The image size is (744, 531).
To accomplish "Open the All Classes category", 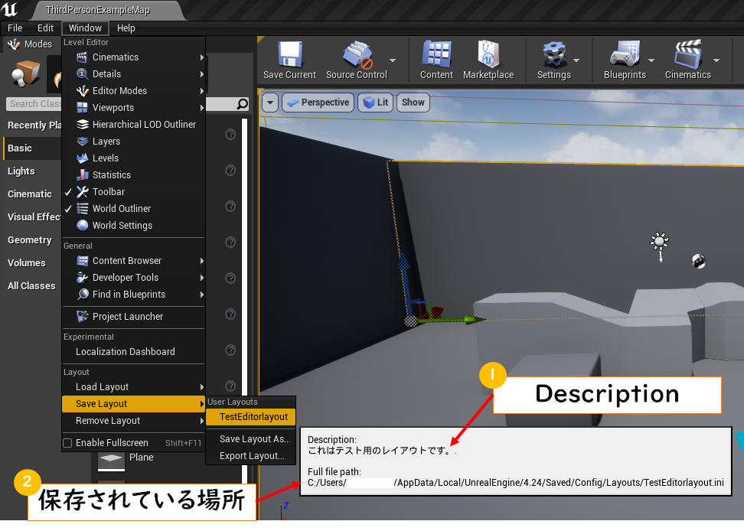I will click(x=32, y=286).
